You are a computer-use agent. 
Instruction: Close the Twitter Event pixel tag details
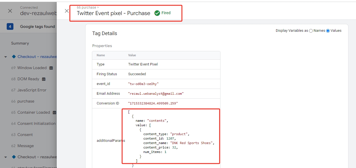click(67, 11)
